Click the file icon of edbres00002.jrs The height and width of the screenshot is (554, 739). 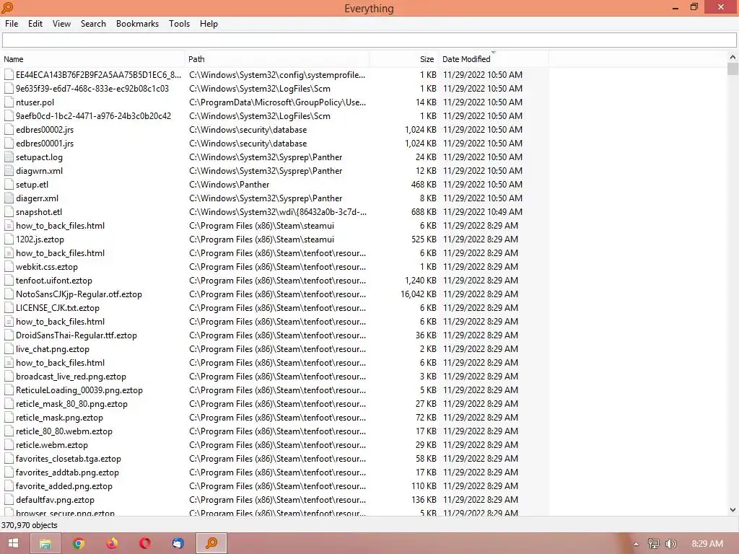pos(9,130)
